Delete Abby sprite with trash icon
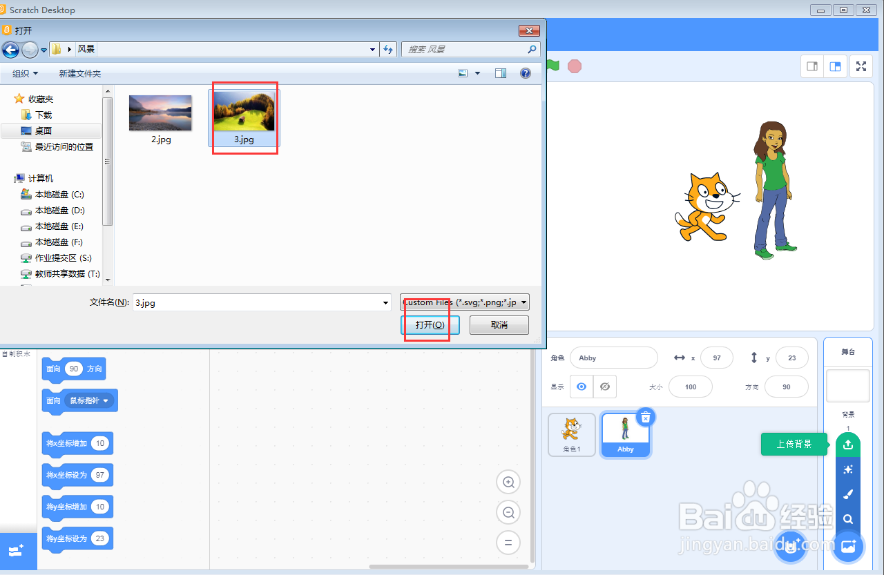This screenshot has height=575, width=884. 646,417
